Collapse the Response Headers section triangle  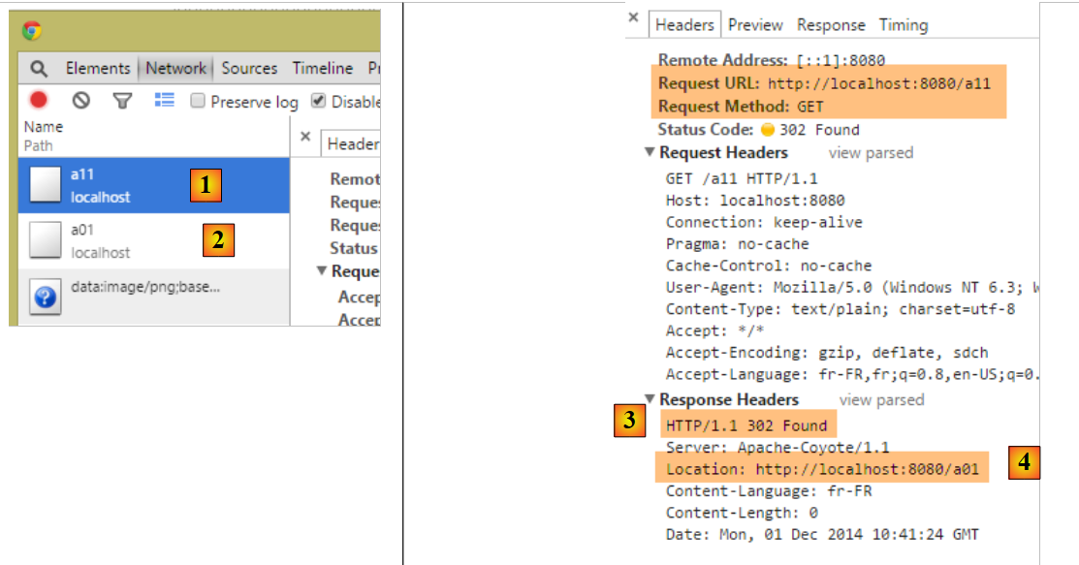point(650,399)
